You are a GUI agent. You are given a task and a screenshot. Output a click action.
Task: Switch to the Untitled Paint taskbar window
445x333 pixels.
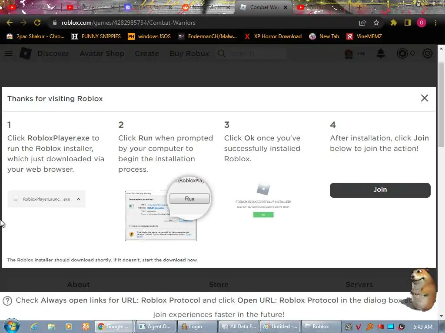[x=280, y=326]
